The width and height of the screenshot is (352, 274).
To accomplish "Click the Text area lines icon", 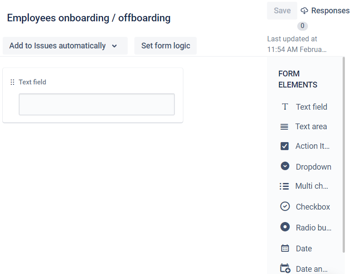I will tap(284, 127).
